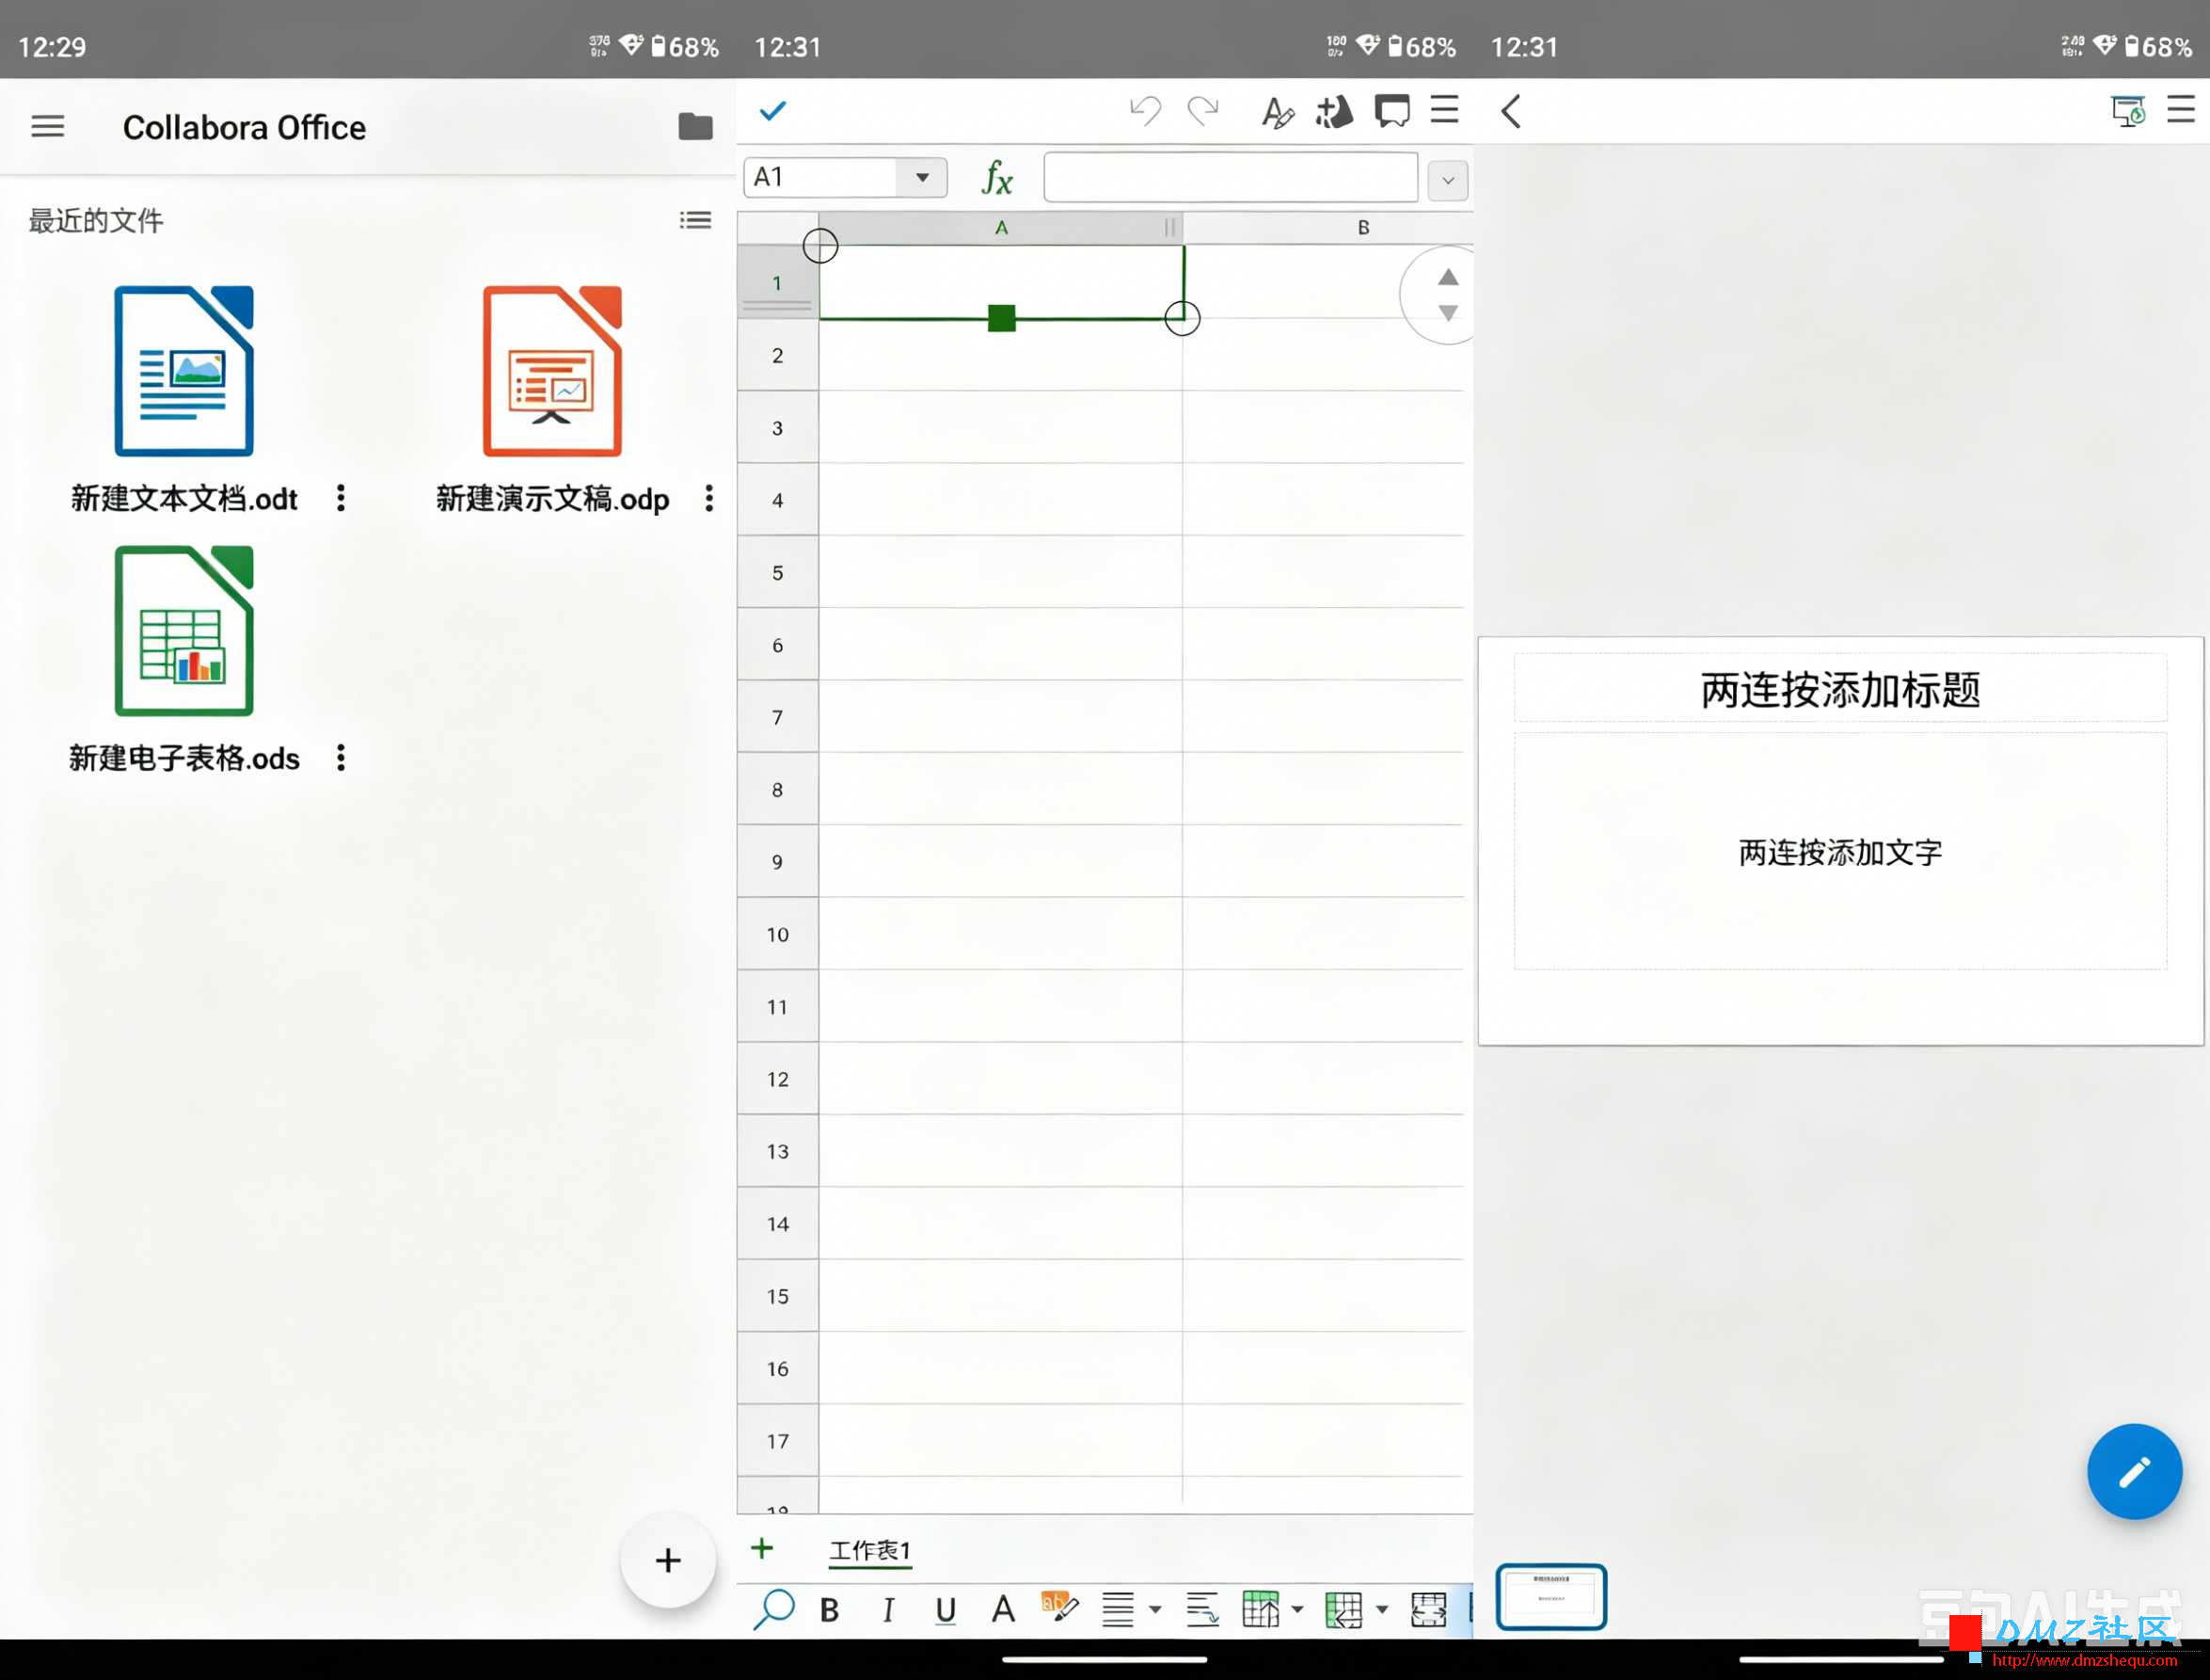Open the hamburger menu in Collabora Office
This screenshot has width=2210, height=1680.
[47, 127]
